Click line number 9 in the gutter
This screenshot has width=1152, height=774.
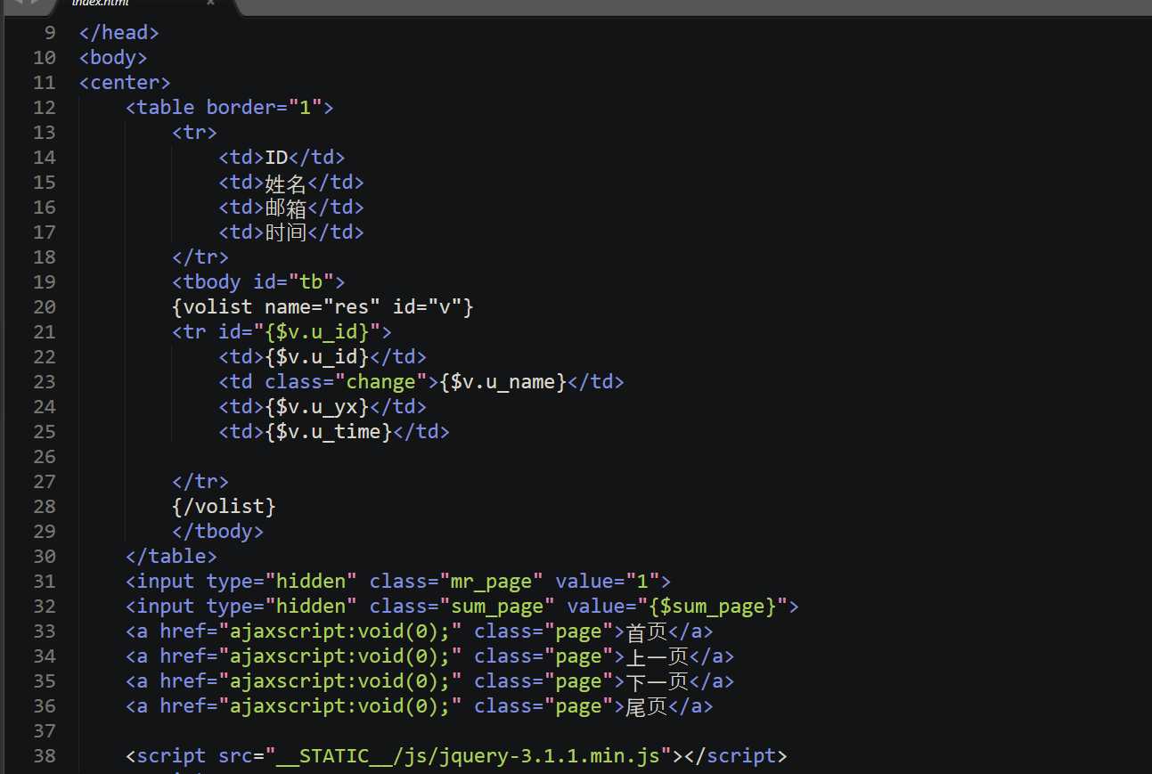click(50, 33)
